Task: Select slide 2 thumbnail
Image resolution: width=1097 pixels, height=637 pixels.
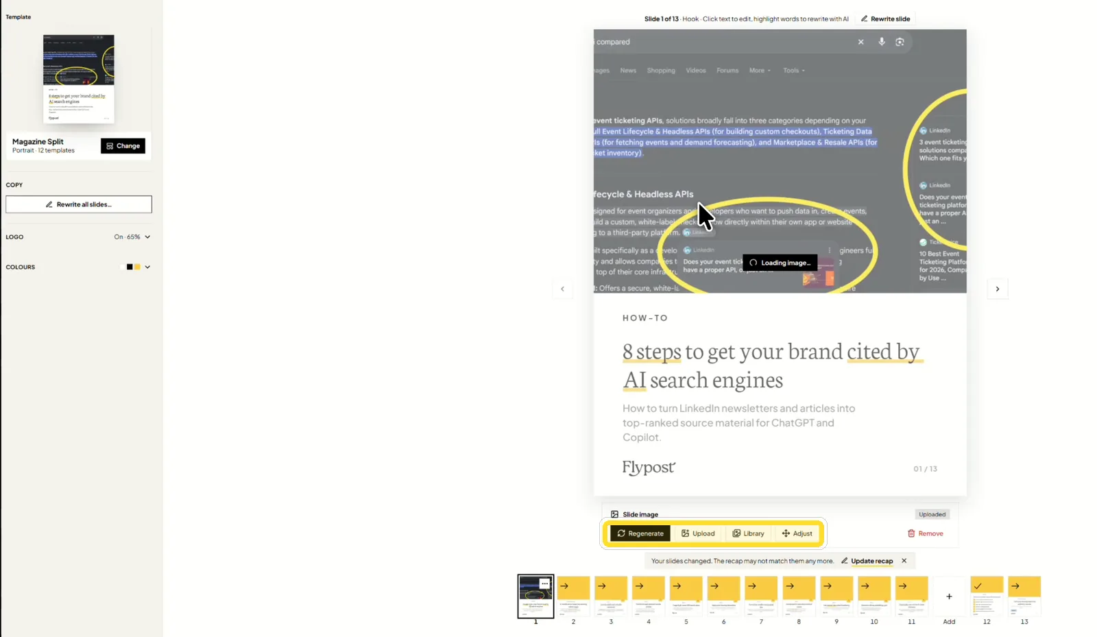Action: click(x=573, y=597)
